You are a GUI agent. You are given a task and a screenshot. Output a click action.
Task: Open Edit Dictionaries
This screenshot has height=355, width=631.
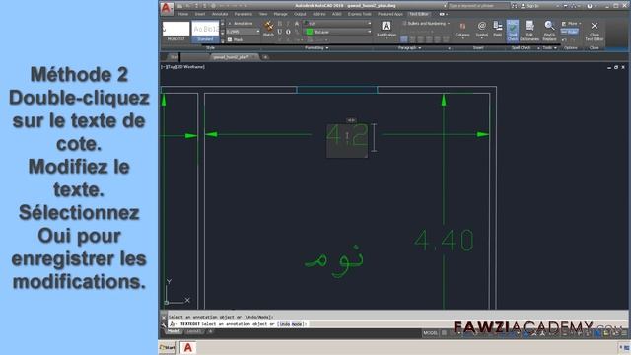click(x=529, y=31)
